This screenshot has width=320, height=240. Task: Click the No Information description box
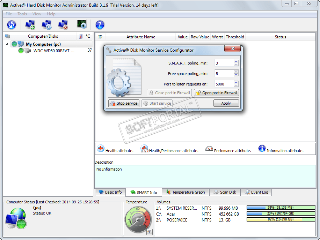[205, 177]
